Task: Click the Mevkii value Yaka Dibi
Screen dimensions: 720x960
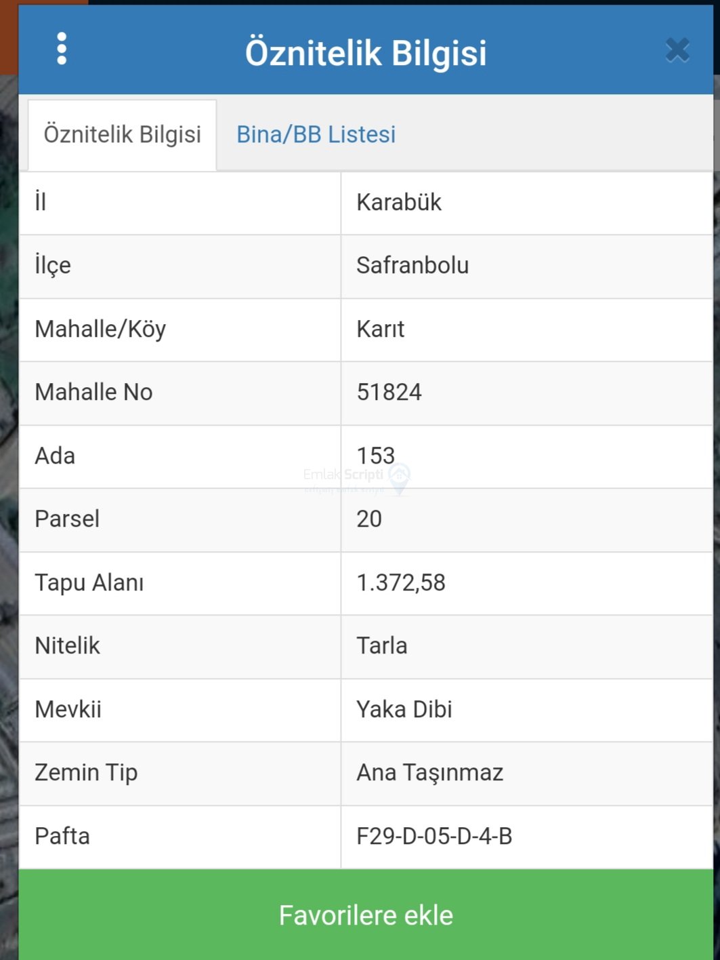Action: (404, 709)
